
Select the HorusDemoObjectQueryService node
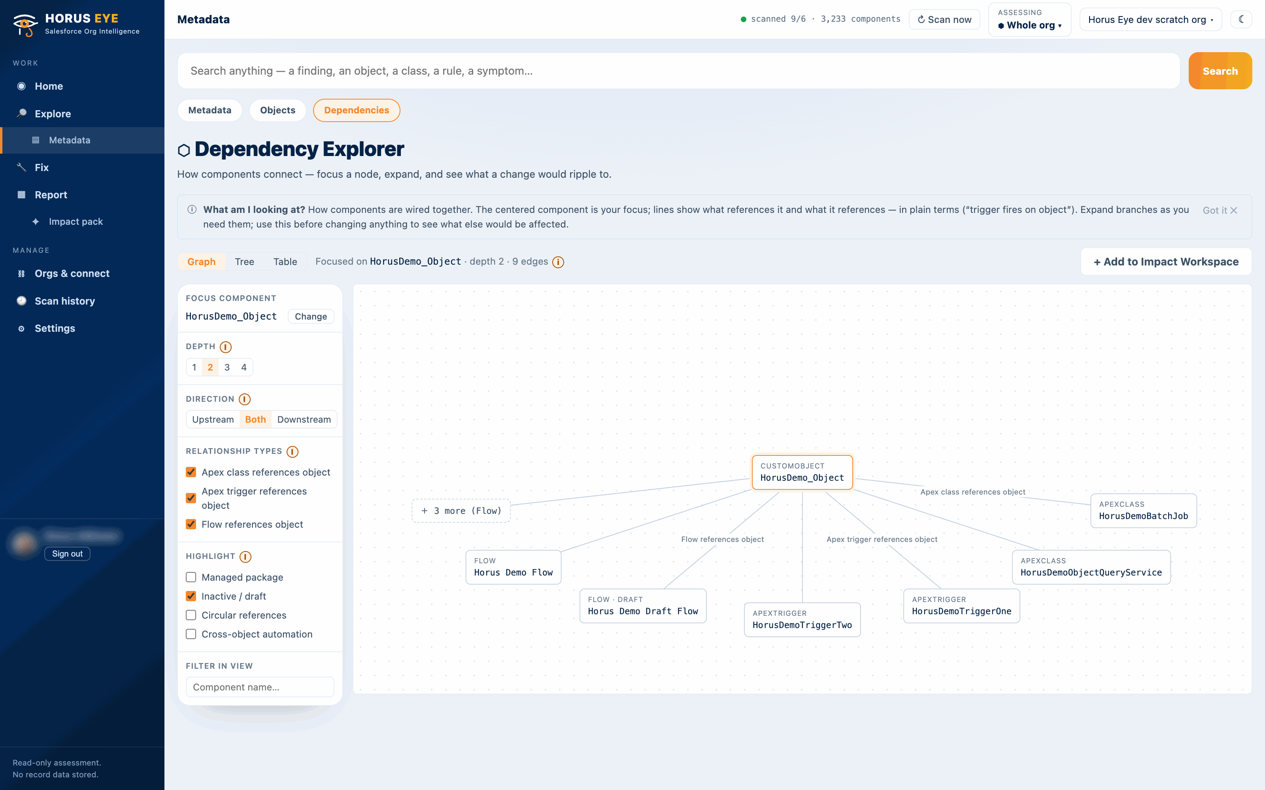click(1091, 567)
